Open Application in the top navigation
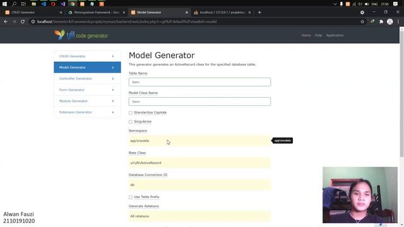 335,35
